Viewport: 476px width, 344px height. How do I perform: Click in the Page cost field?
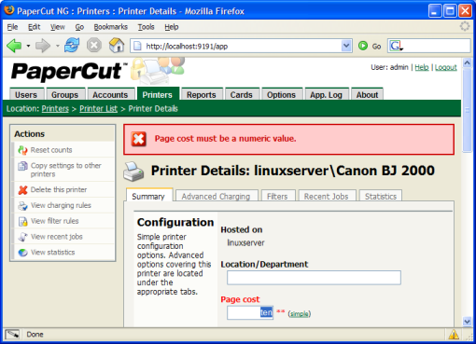tap(250, 312)
